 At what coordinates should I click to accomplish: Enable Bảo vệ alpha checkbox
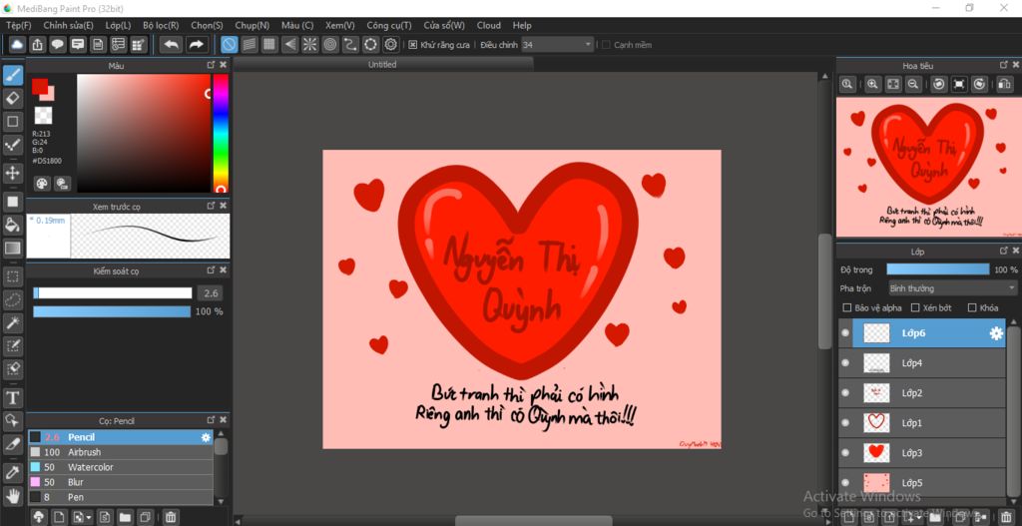click(x=847, y=307)
